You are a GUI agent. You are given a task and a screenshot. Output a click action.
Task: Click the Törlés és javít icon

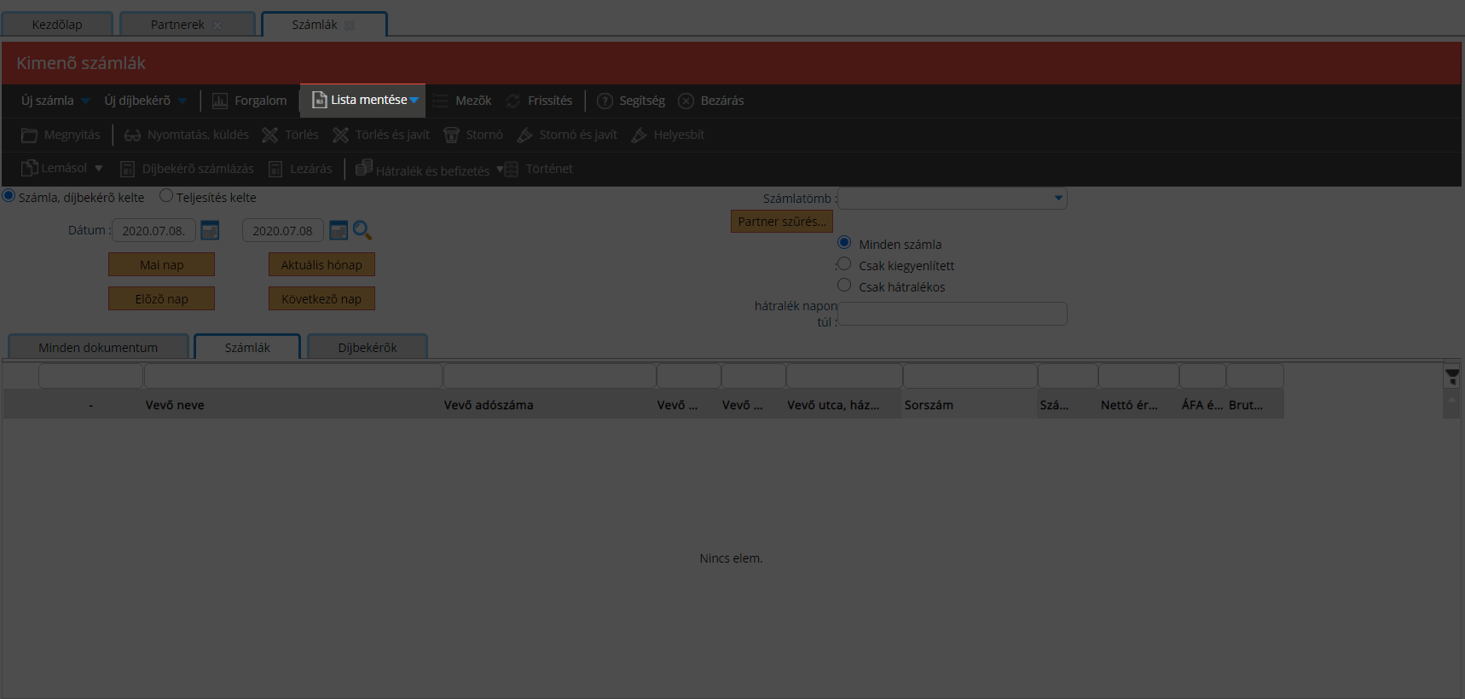tap(341, 135)
